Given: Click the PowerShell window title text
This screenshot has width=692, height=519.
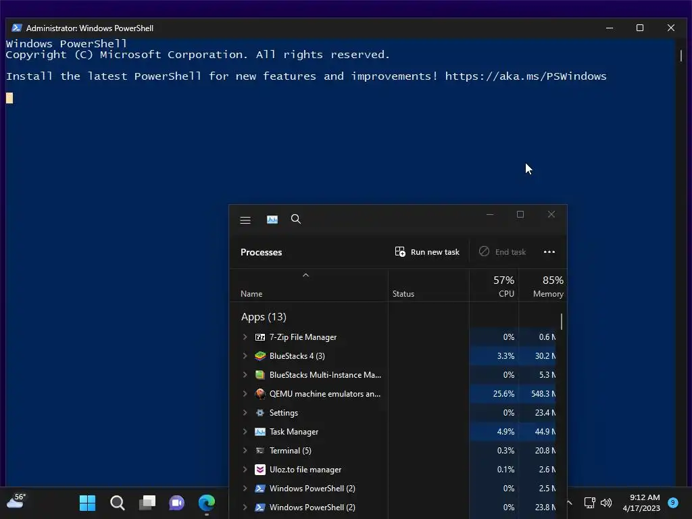Looking at the screenshot, I should pos(90,28).
